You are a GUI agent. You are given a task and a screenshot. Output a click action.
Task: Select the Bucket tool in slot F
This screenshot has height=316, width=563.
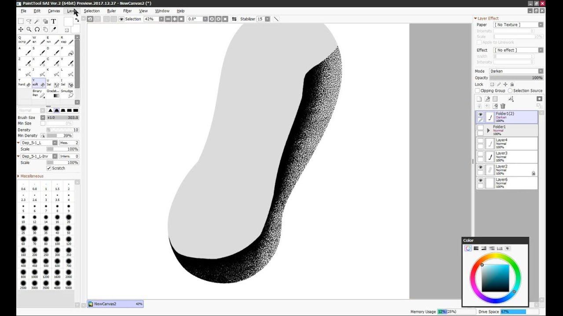point(67,51)
